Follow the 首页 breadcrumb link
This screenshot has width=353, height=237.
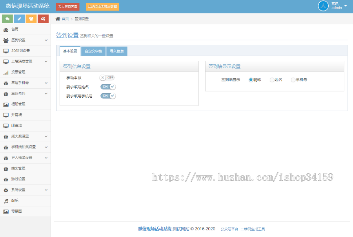[x=65, y=19]
